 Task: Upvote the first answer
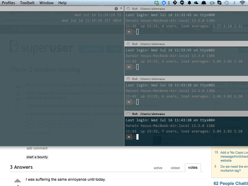17,181
